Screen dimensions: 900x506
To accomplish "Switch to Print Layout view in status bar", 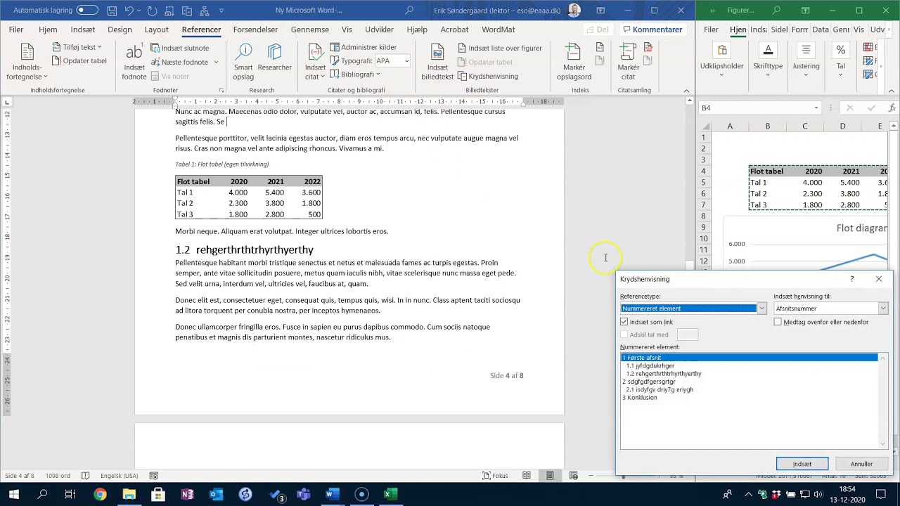I will pos(550,476).
